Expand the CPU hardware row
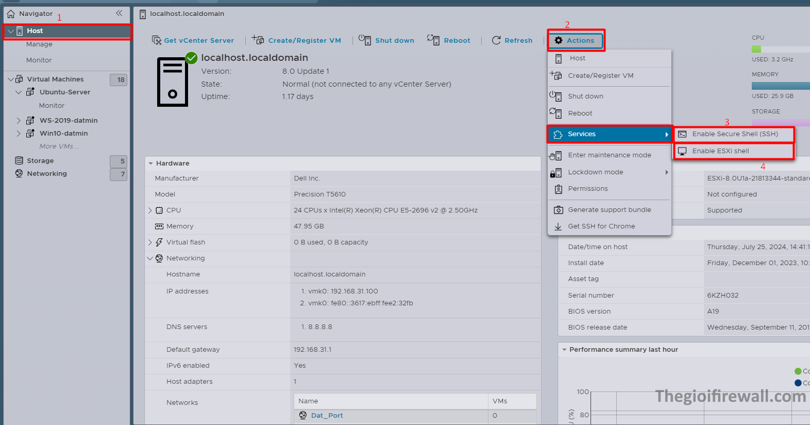This screenshot has width=810, height=425. [150, 210]
